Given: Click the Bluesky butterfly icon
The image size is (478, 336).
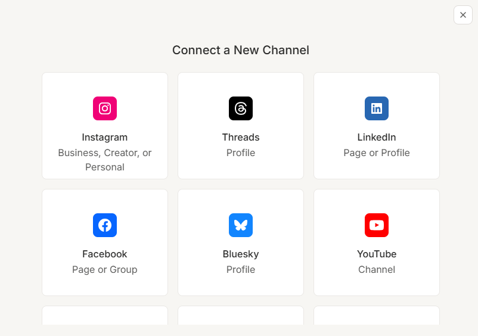Looking at the screenshot, I should 241,225.
